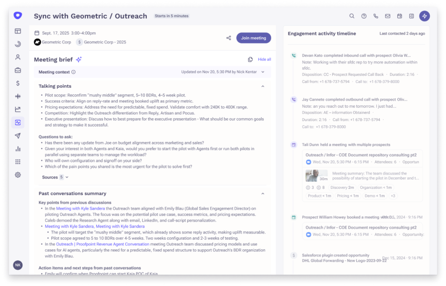Play the 30m meeting recording thumbnail

pos(316,175)
